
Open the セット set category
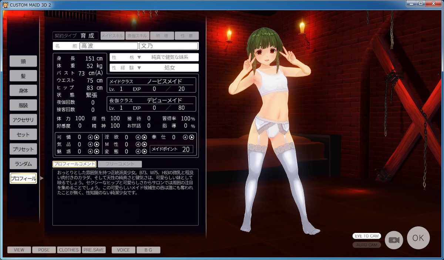coord(23,134)
